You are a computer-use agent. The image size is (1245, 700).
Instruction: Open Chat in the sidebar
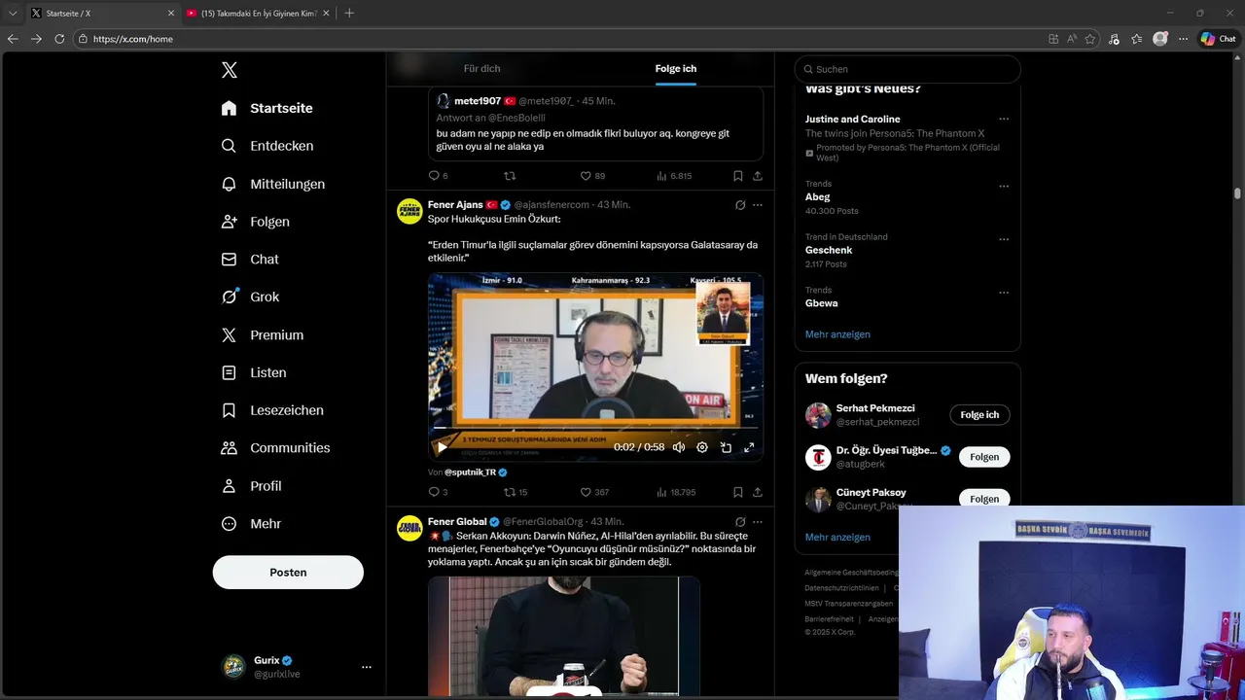click(x=250, y=260)
